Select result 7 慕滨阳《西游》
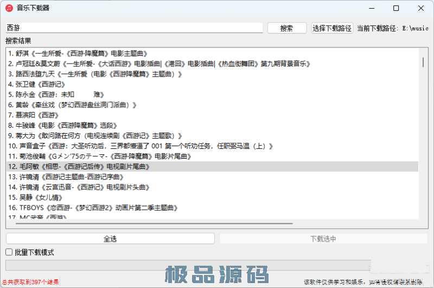The image size is (434, 288). pos(34,115)
